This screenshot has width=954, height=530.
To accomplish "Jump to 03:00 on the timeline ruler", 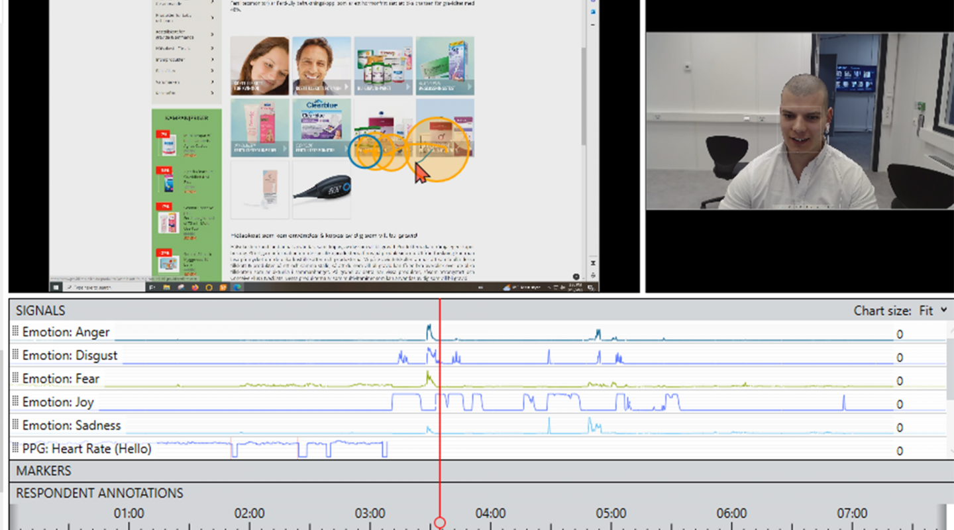I will click(370, 513).
